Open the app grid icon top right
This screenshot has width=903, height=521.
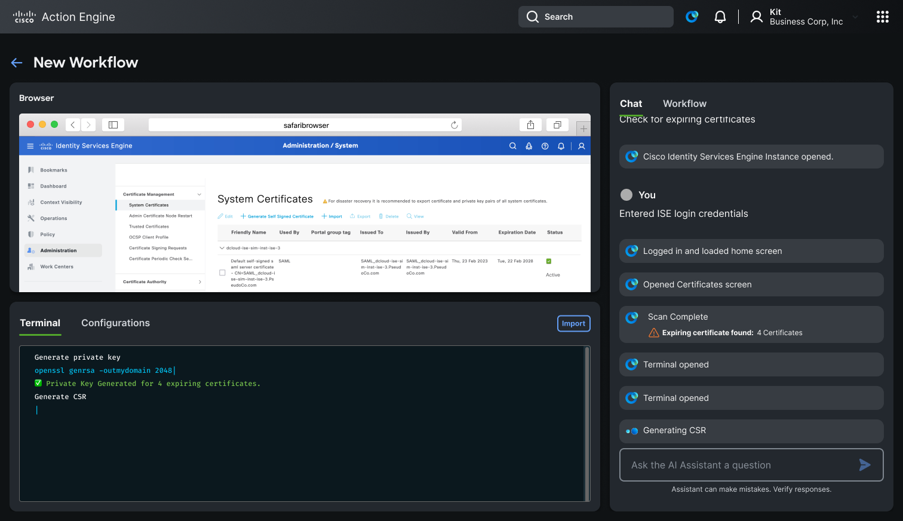tap(883, 16)
